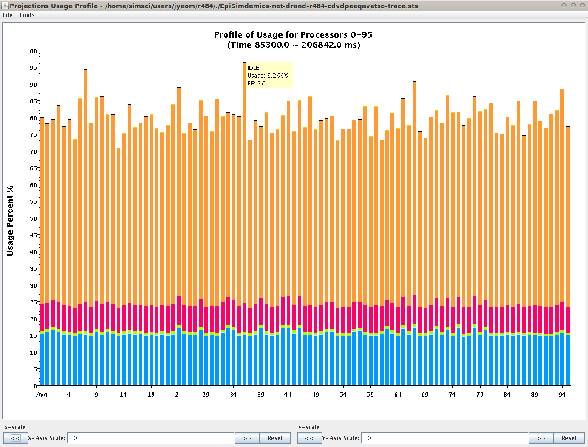Reset the Y-Axis scale
Screen dimensions: 588x447
(569, 438)
